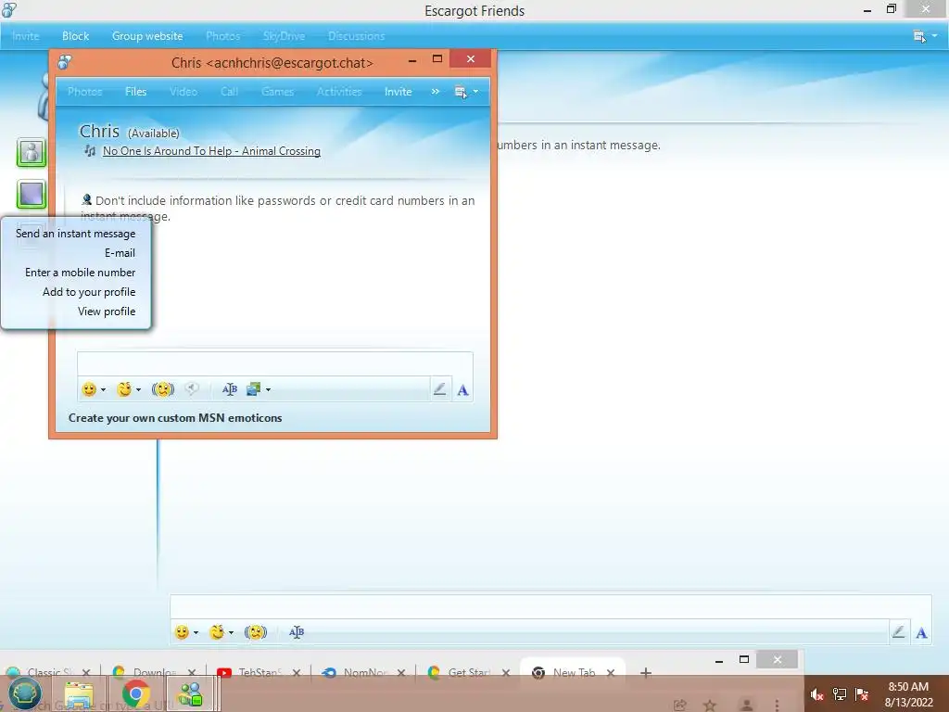Click the Messenger taskbar icon
Image resolution: width=949 pixels, height=712 pixels.
pyautogui.click(x=190, y=694)
